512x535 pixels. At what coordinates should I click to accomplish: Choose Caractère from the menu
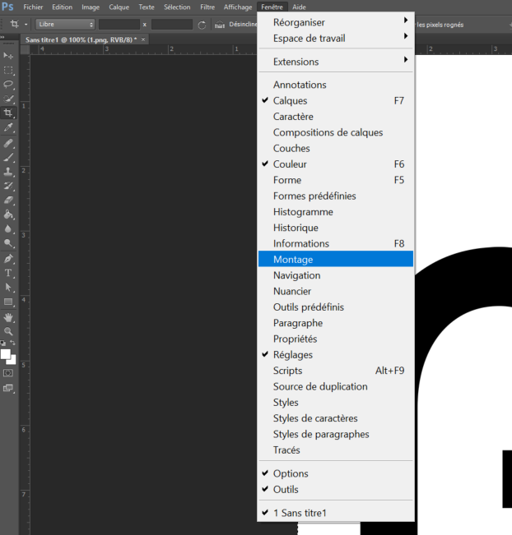(336, 117)
